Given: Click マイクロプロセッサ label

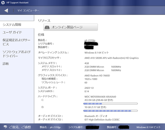Looking at the screenshot, I should tap(49, 58).
